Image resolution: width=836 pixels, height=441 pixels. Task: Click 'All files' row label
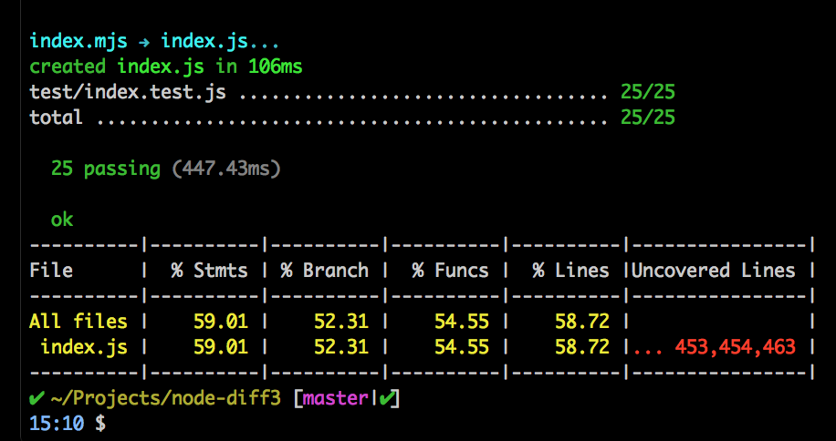point(78,322)
